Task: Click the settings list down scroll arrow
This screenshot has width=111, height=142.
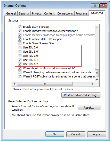Action: (x=97, y=80)
